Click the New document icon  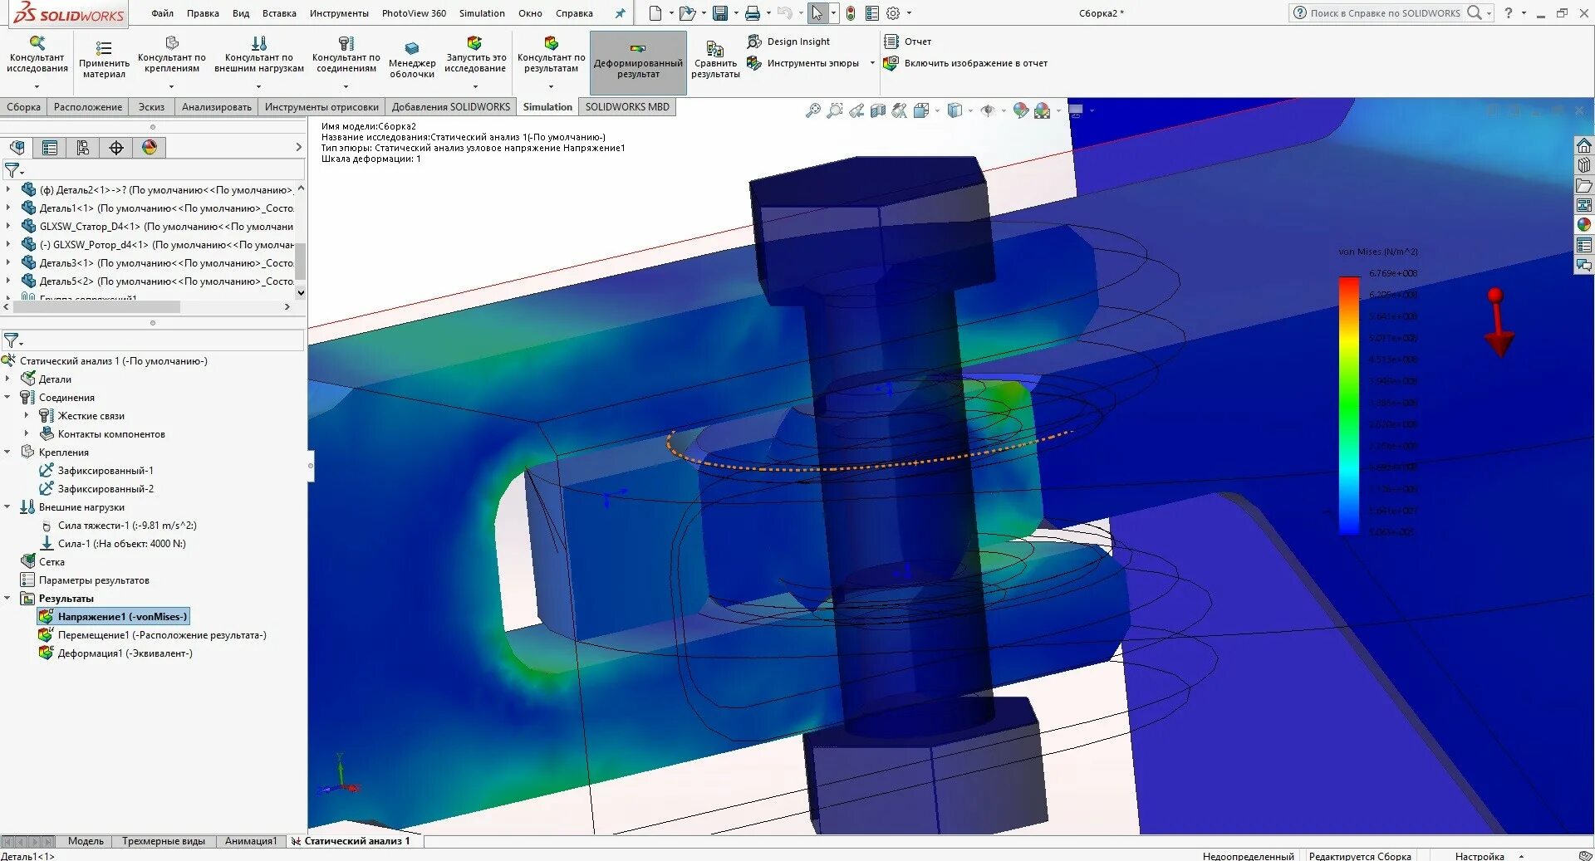pyautogui.click(x=655, y=13)
